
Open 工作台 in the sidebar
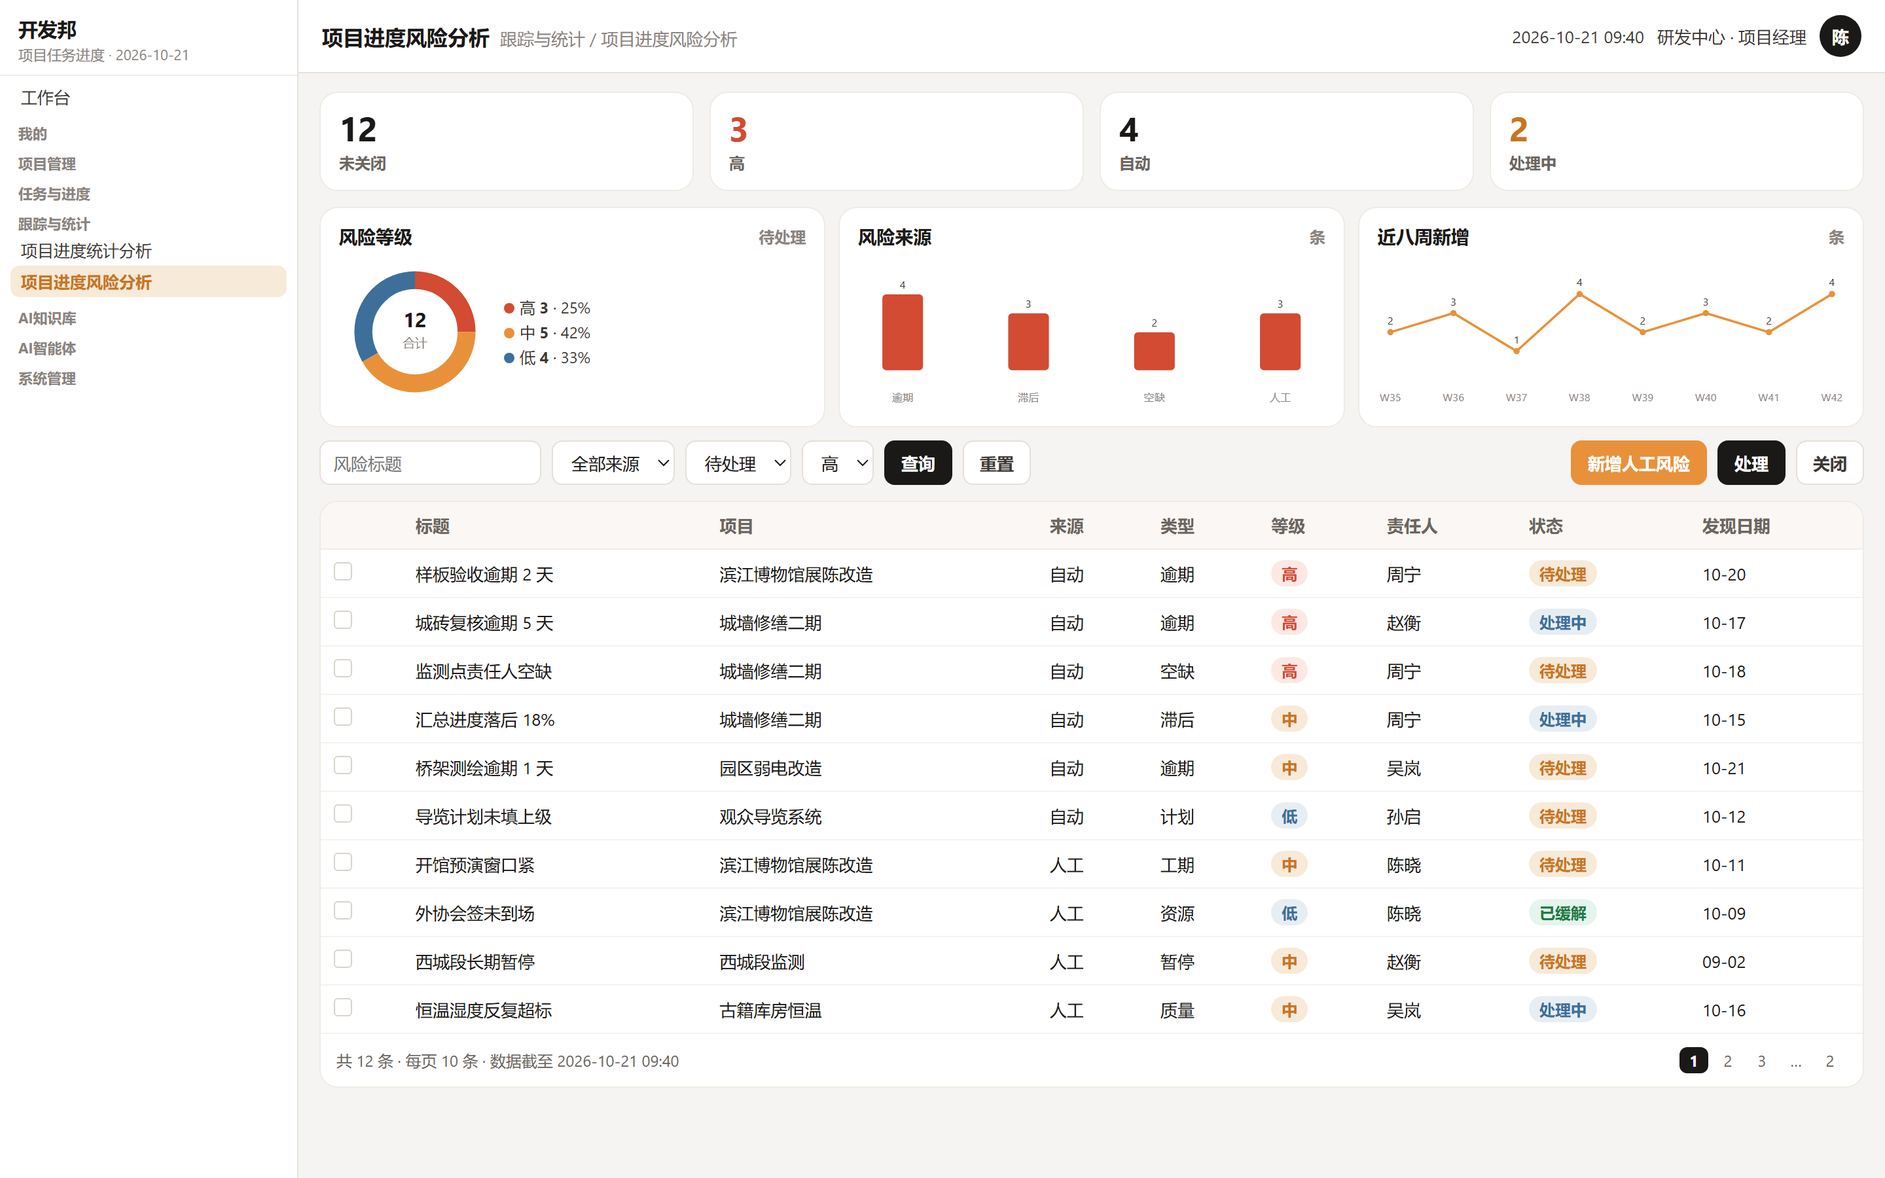coord(148,98)
